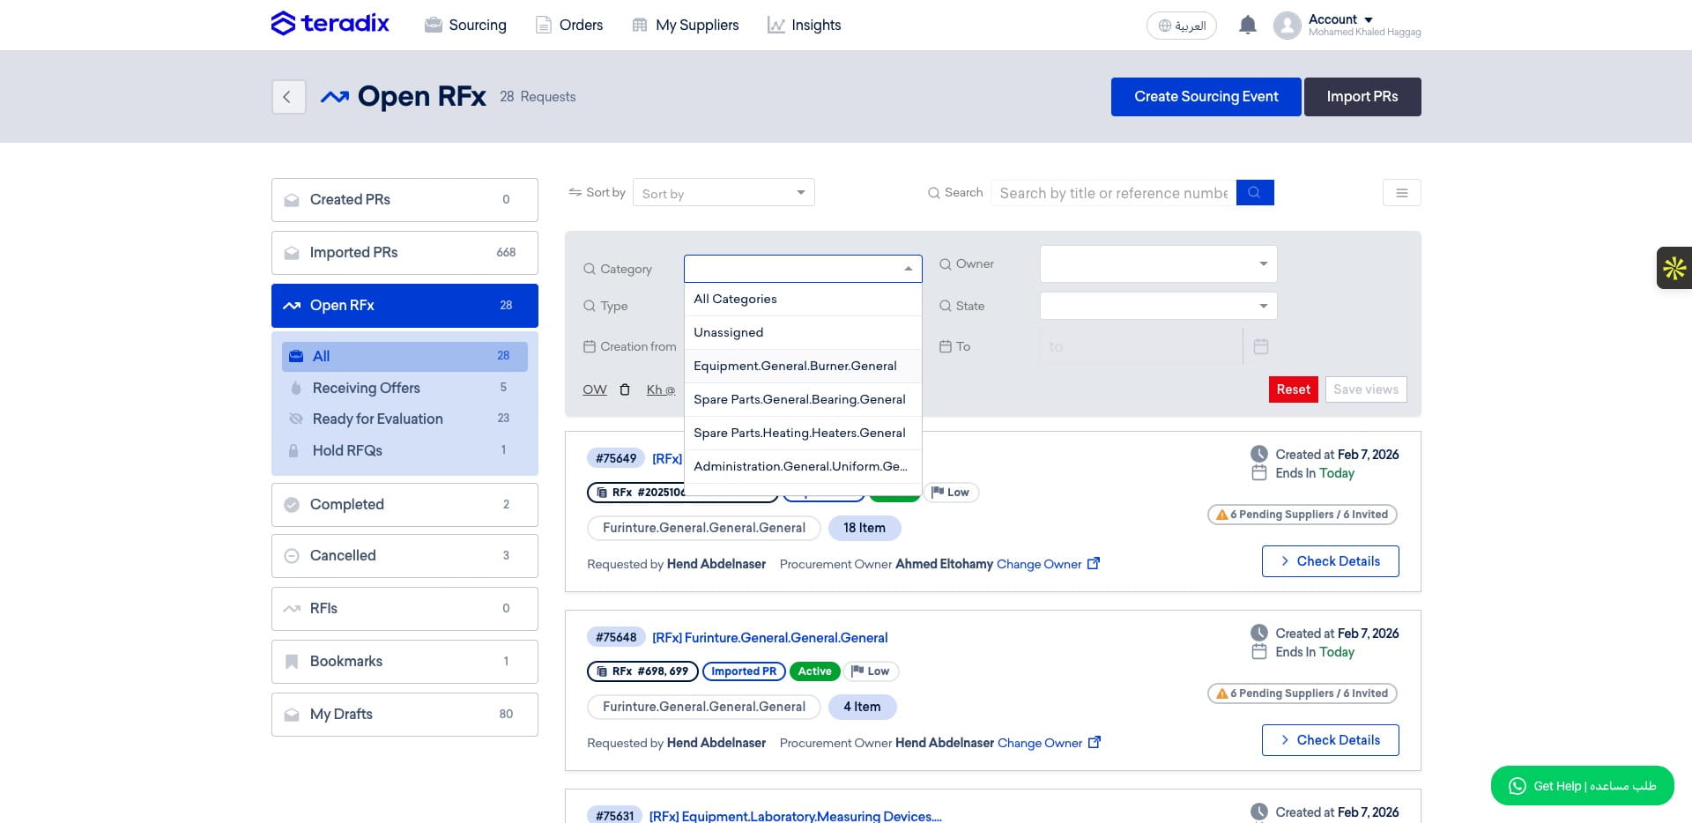
Task: Click the back arrow beside Open RFx
Action: [288, 96]
